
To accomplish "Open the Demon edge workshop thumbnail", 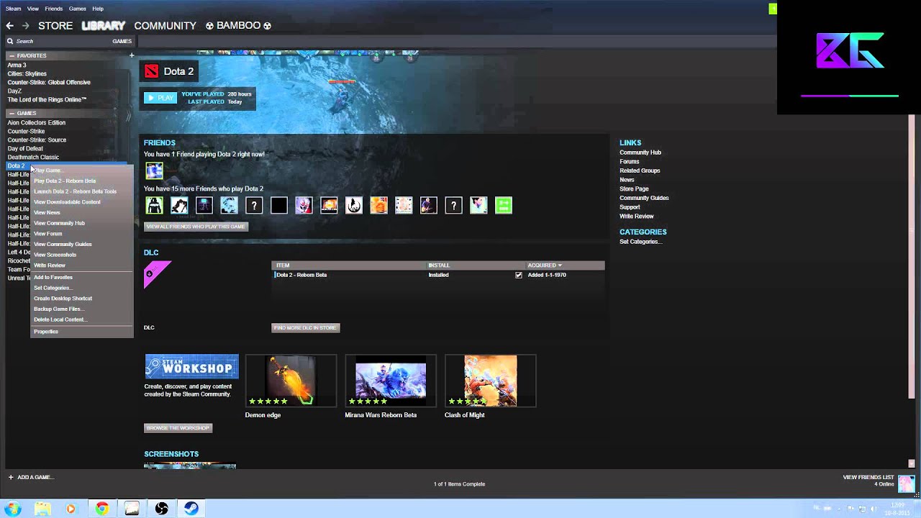I will [x=291, y=381].
